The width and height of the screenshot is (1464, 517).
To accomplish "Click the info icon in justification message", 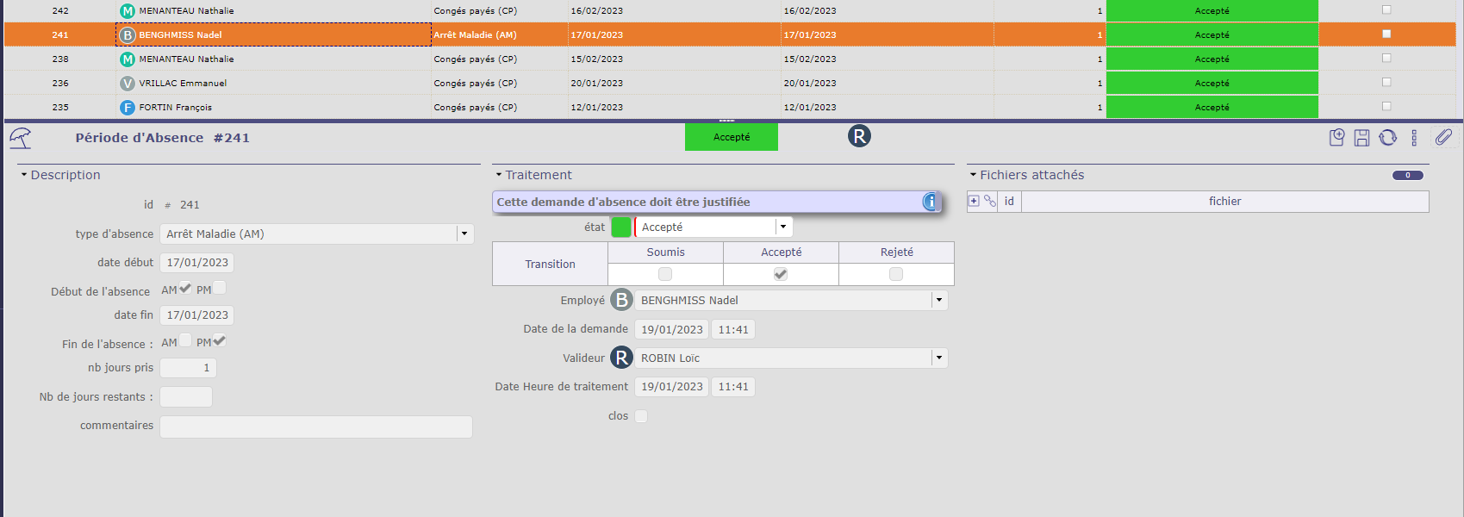I will tap(930, 202).
